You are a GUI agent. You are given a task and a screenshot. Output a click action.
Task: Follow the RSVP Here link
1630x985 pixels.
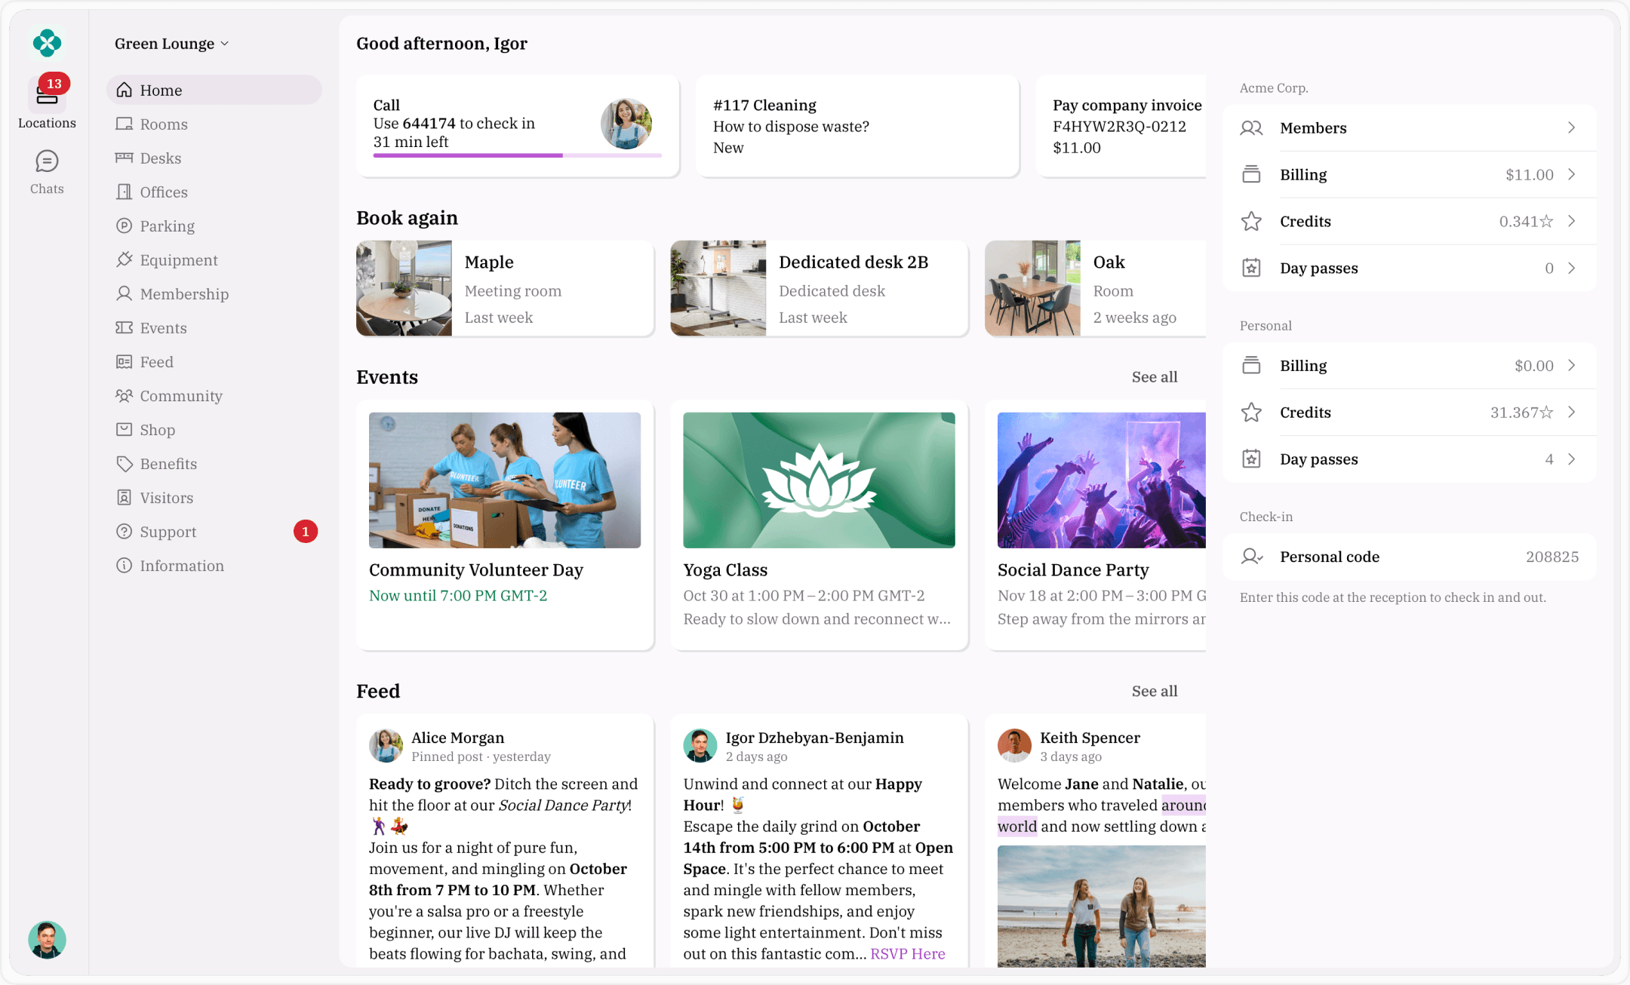[x=907, y=953]
